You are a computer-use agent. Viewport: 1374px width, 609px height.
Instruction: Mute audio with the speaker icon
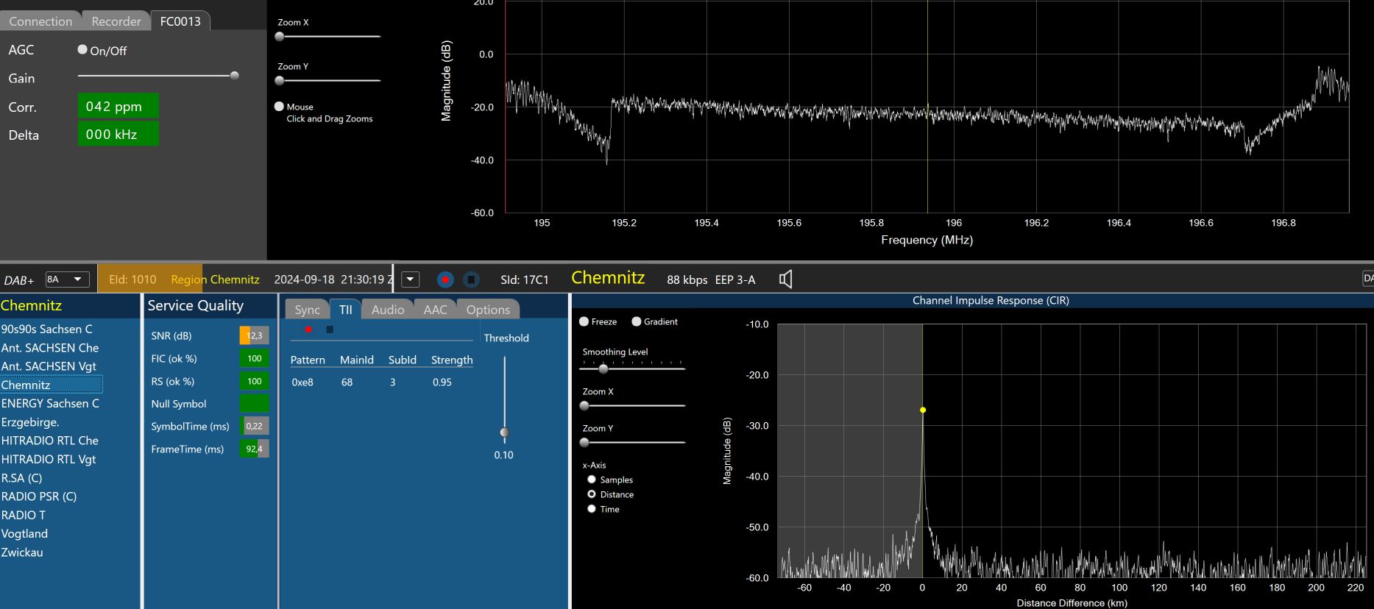785,279
